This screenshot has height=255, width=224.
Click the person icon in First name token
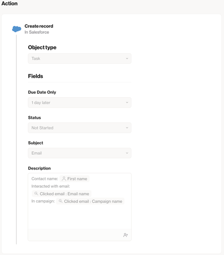tap(64, 179)
